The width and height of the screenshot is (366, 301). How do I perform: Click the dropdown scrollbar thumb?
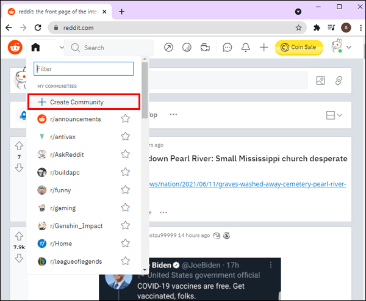pos(145,90)
